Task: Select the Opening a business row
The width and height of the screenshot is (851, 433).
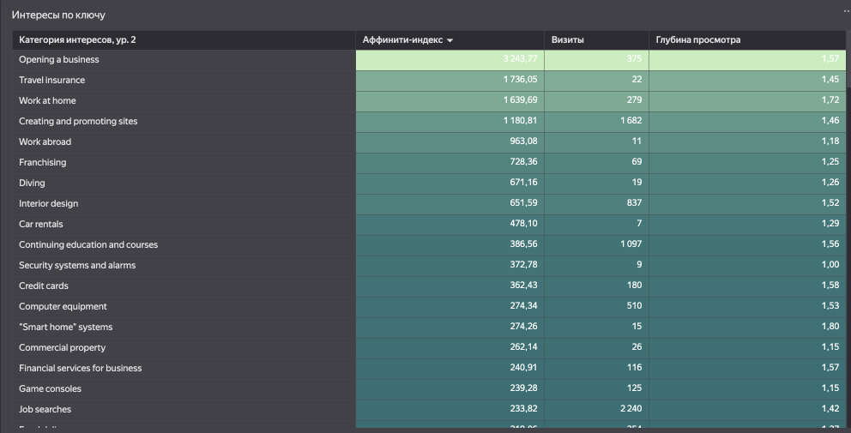Action: pos(59,60)
